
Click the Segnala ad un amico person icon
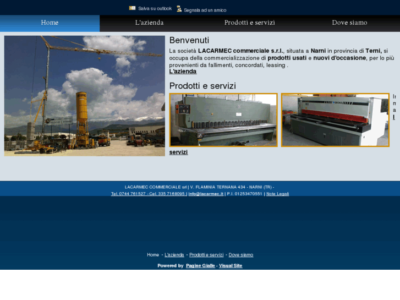pyautogui.click(x=179, y=9)
